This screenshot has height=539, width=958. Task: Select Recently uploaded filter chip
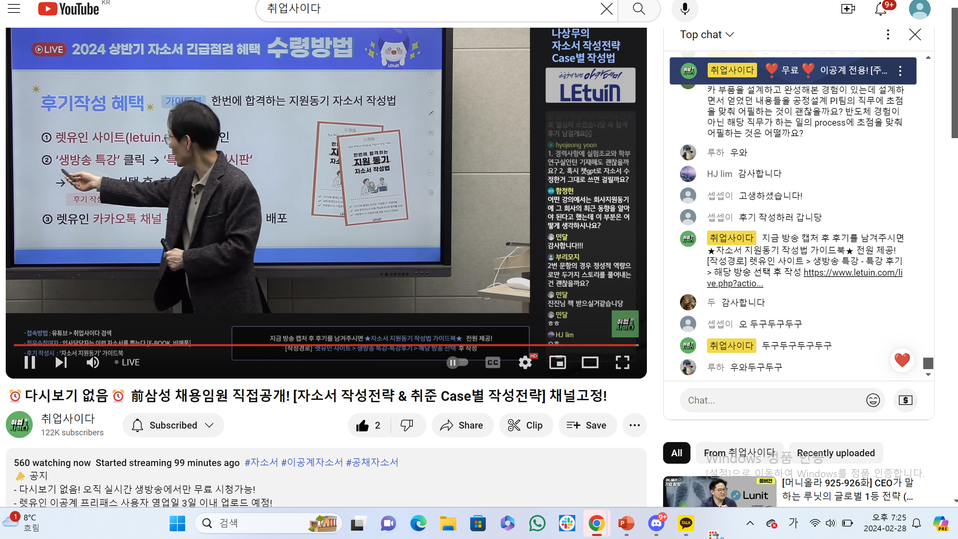[x=836, y=453]
